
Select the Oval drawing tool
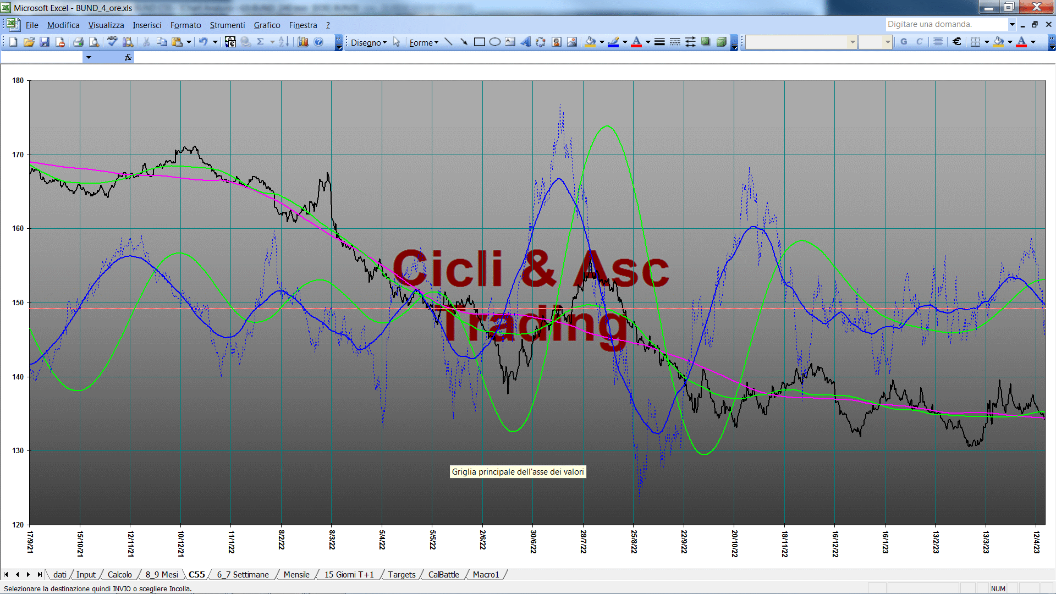pos(495,42)
